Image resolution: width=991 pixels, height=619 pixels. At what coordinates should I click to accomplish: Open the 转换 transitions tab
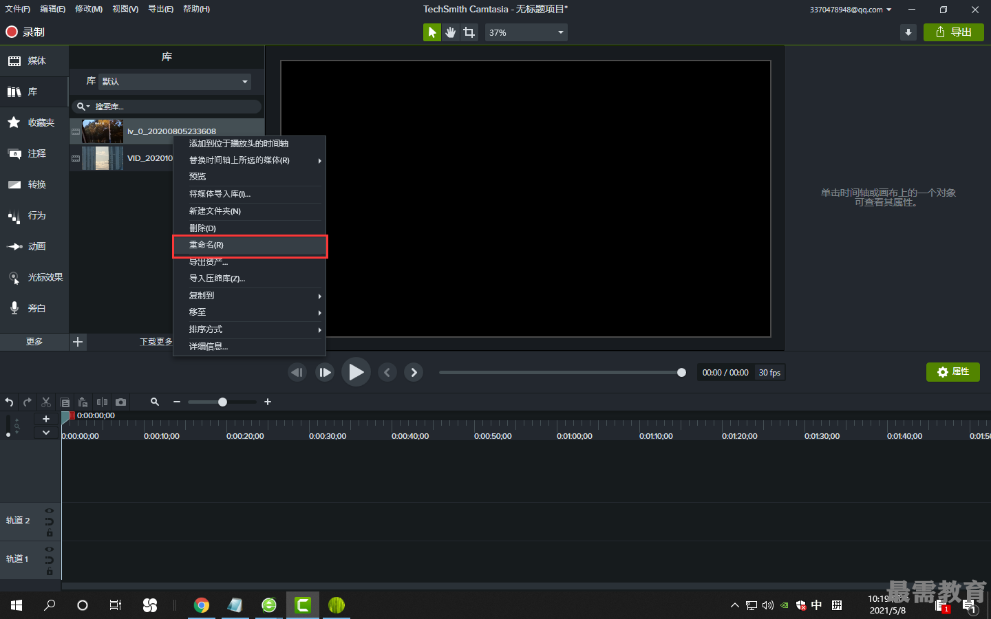click(x=34, y=184)
